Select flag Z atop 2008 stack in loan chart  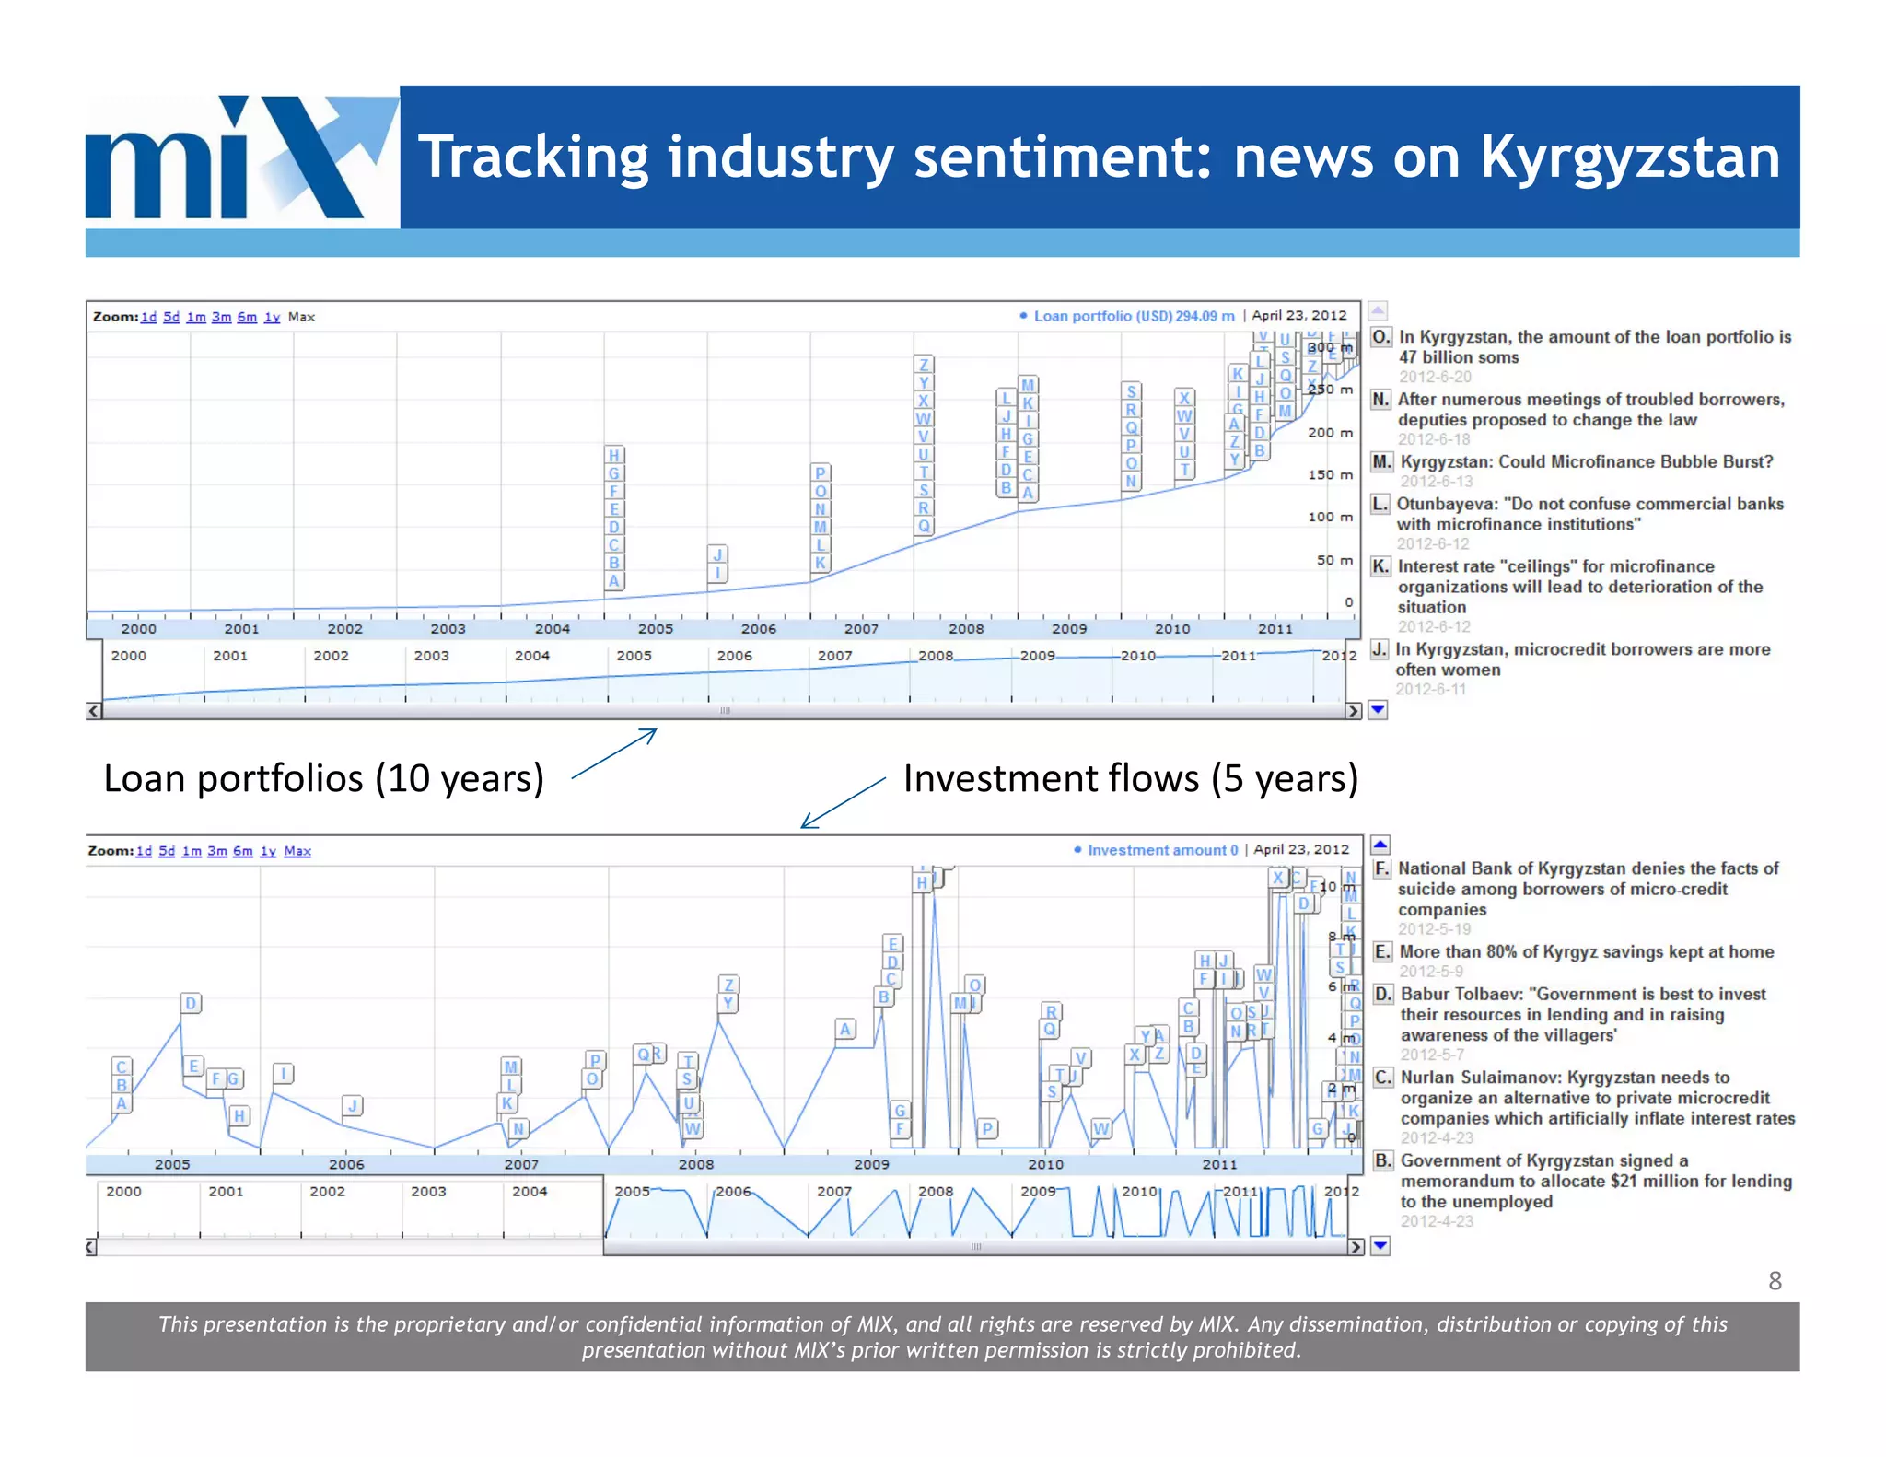(x=924, y=365)
